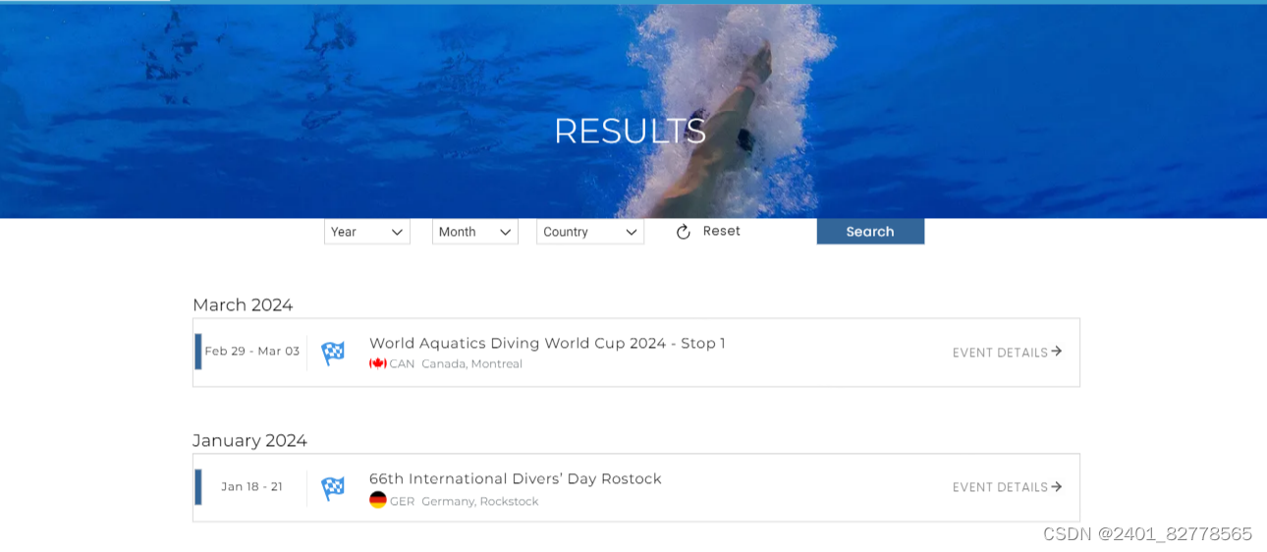
Task: Expand Country list via its chevron
Action: (x=632, y=232)
